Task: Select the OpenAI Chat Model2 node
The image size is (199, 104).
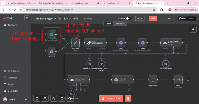Action: click(x=71, y=94)
